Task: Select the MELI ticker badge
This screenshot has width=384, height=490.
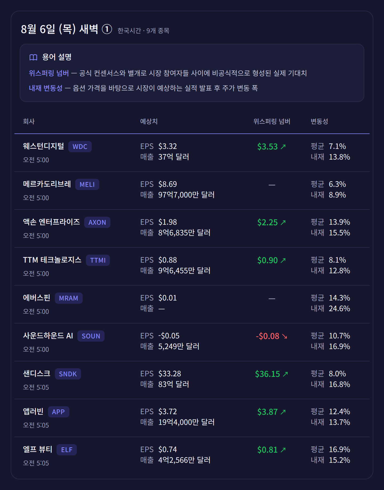Action: pyautogui.click(x=87, y=184)
